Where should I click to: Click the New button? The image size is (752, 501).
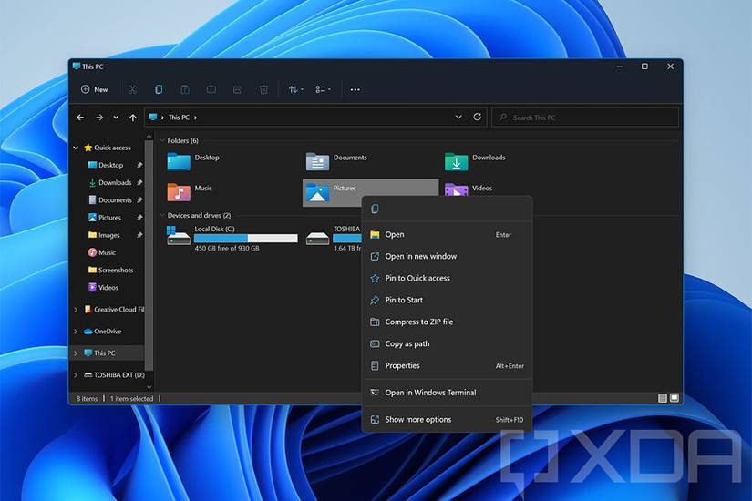tap(95, 89)
